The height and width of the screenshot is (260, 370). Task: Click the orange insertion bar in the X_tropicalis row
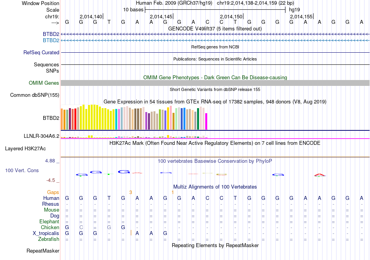point(131,233)
